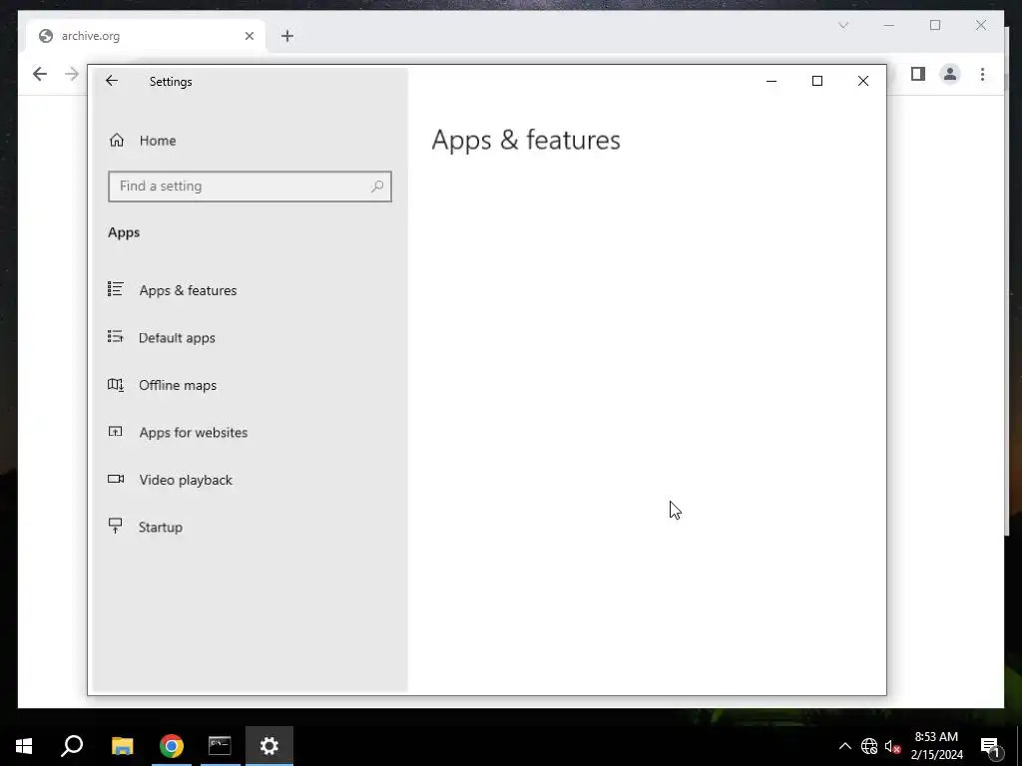This screenshot has width=1022, height=766.
Task: Click the Offline maps map icon
Action: 116,384
